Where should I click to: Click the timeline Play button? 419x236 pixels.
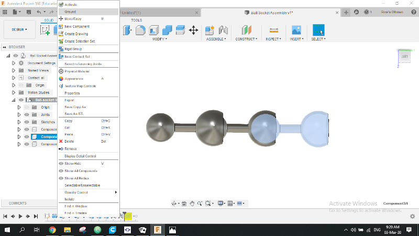[20, 216]
